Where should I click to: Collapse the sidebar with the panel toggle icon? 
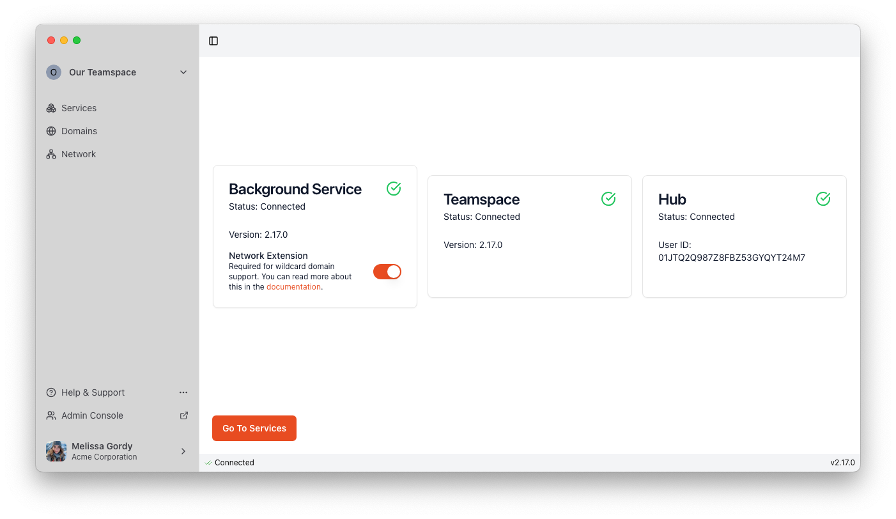click(x=213, y=40)
